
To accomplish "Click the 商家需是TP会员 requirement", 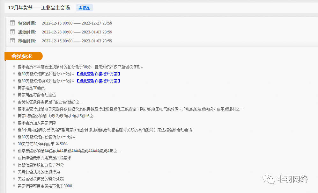I will (31, 88).
